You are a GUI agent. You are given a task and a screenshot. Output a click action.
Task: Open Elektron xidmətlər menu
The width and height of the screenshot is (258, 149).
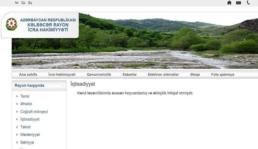(163, 75)
